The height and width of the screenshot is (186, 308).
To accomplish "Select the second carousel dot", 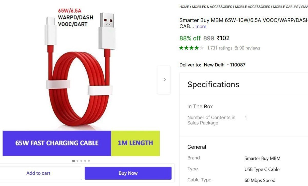I will [77, 161].
